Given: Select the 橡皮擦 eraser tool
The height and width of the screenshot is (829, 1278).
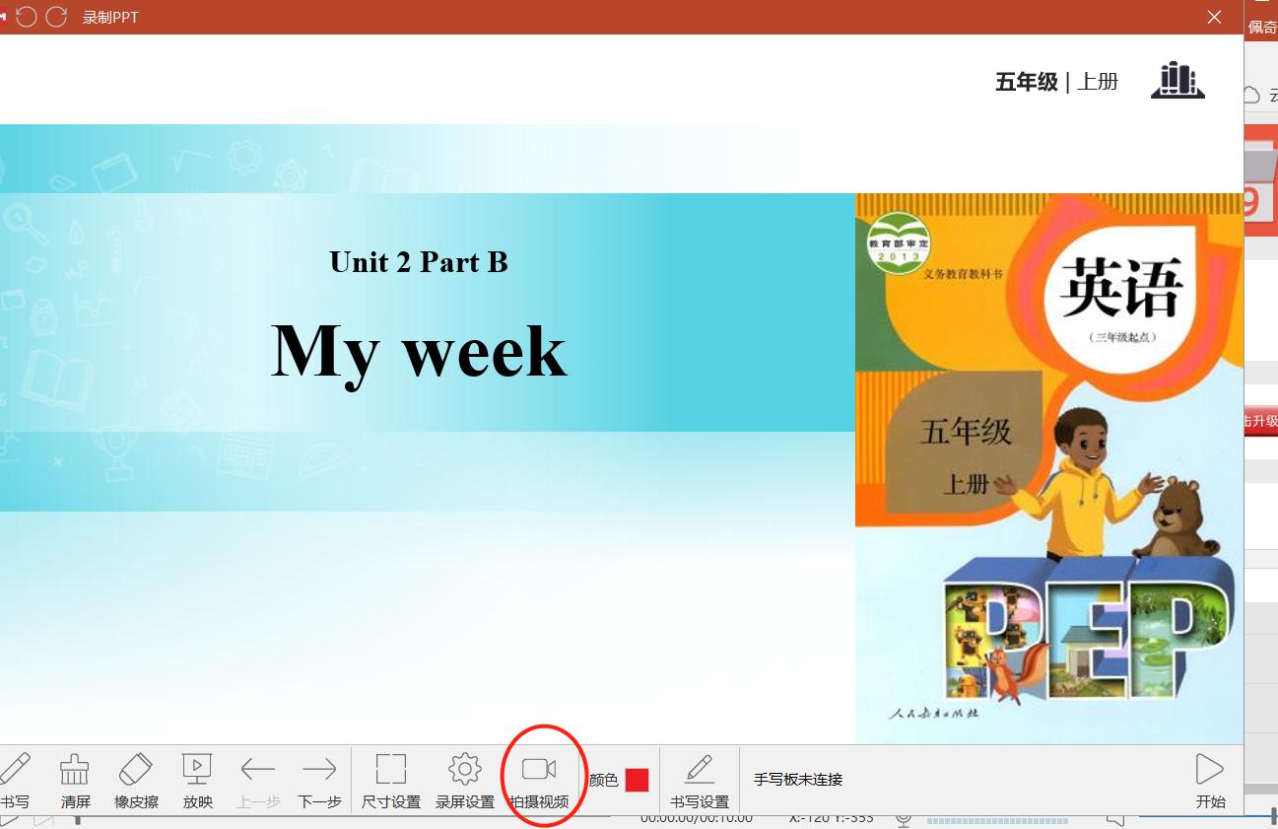Looking at the screenshot, I should coord(136,779).
